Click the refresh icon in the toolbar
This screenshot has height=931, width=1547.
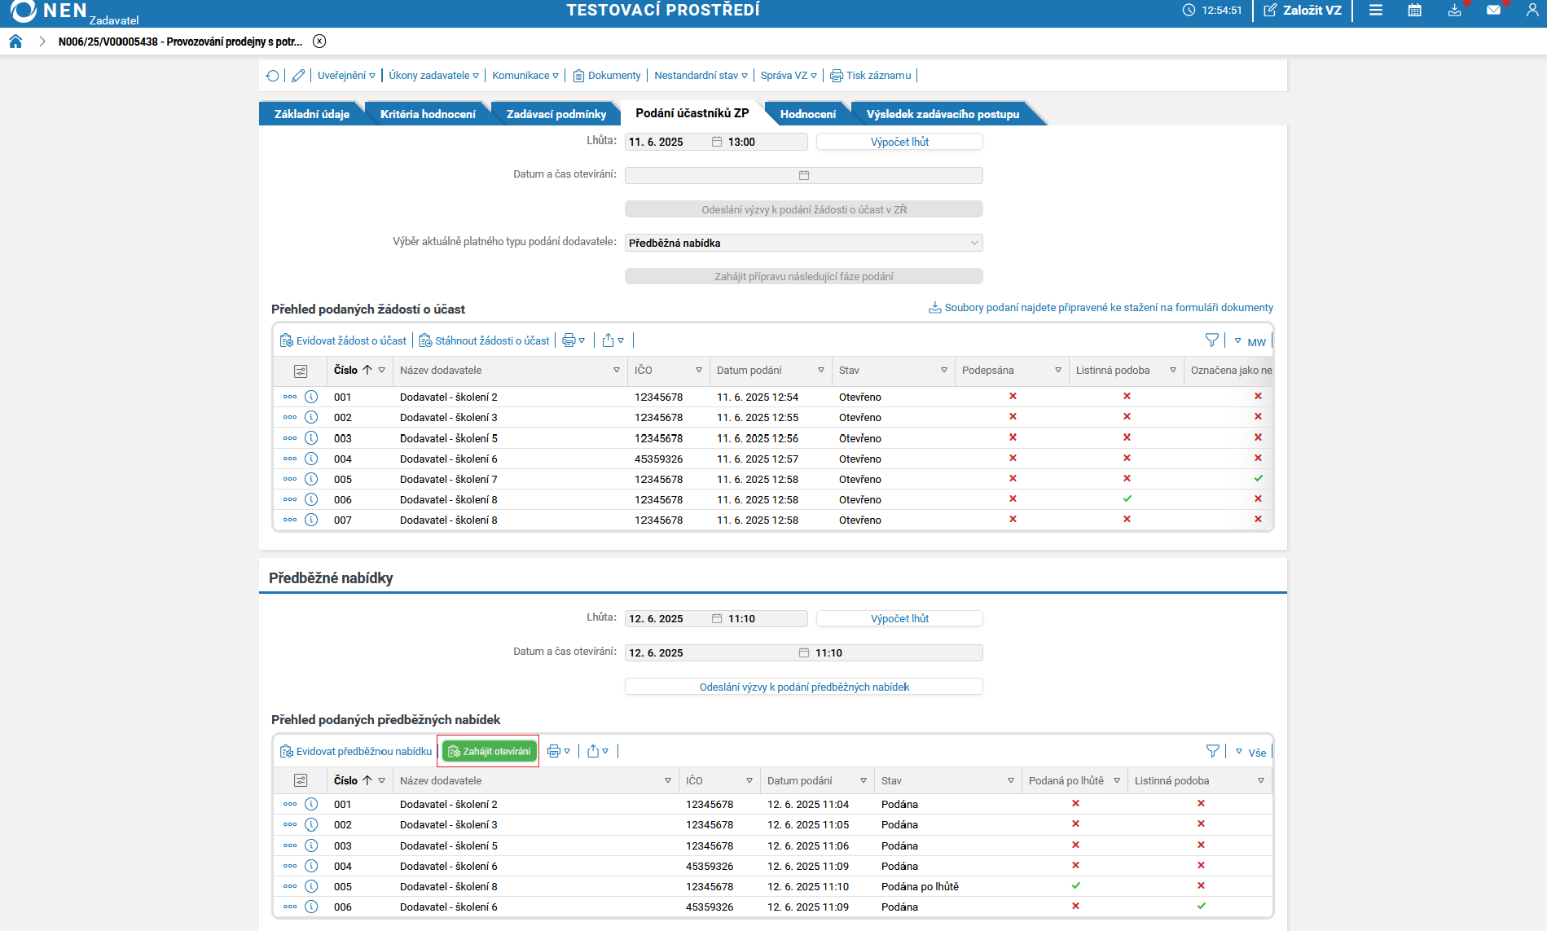[272, 76]
